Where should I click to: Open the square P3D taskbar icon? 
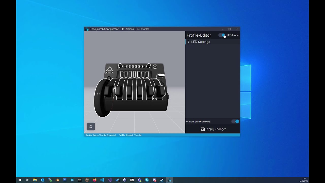pyautogui.click(x=80, y=180)
